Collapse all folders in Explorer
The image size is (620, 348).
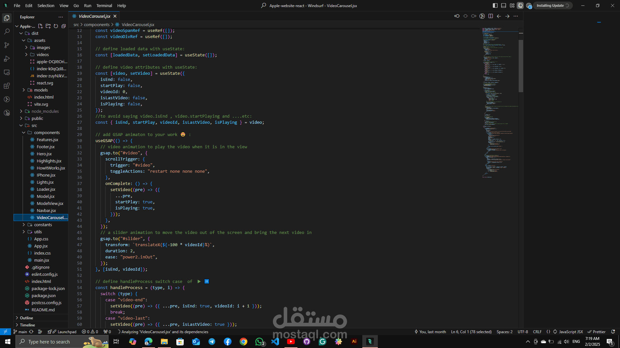(64, 26)
